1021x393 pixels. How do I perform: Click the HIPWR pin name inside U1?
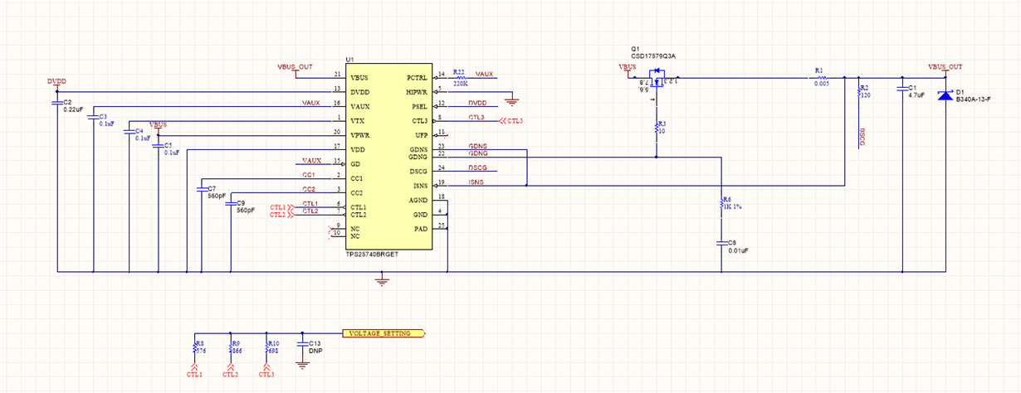[416, 91]
